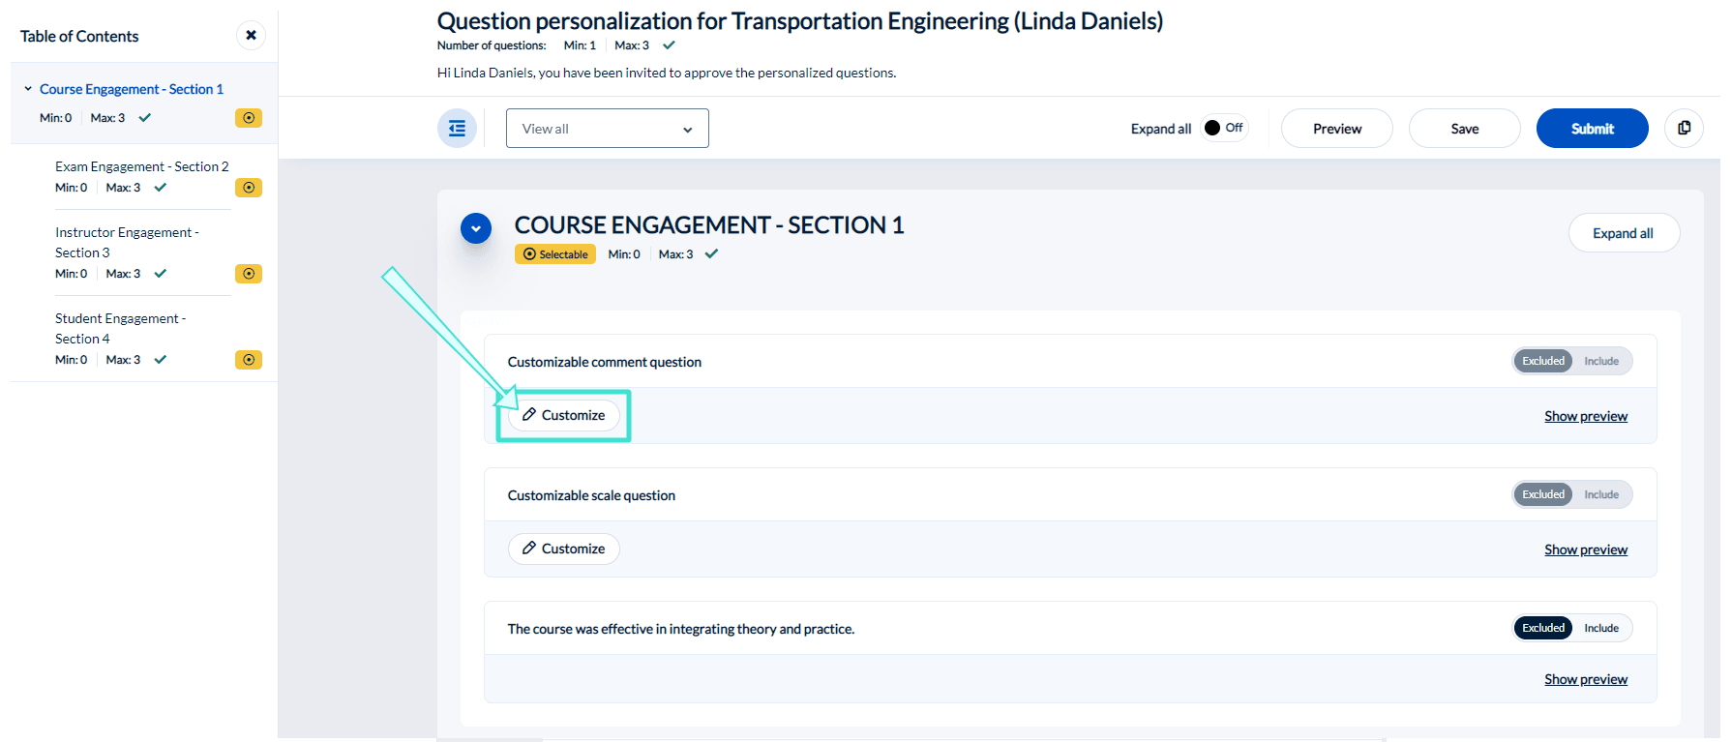Toggle the table of contents sidebar icon

(457, 129)
